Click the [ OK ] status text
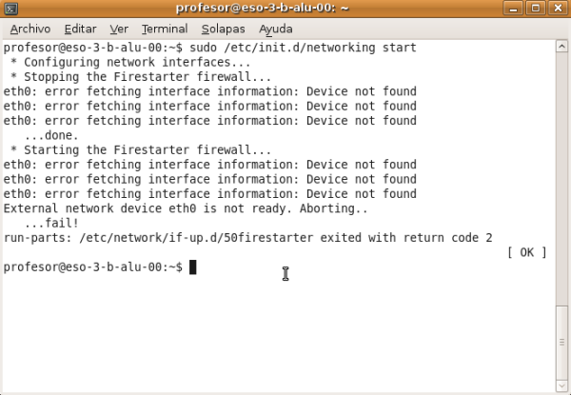 coord(526,252)
